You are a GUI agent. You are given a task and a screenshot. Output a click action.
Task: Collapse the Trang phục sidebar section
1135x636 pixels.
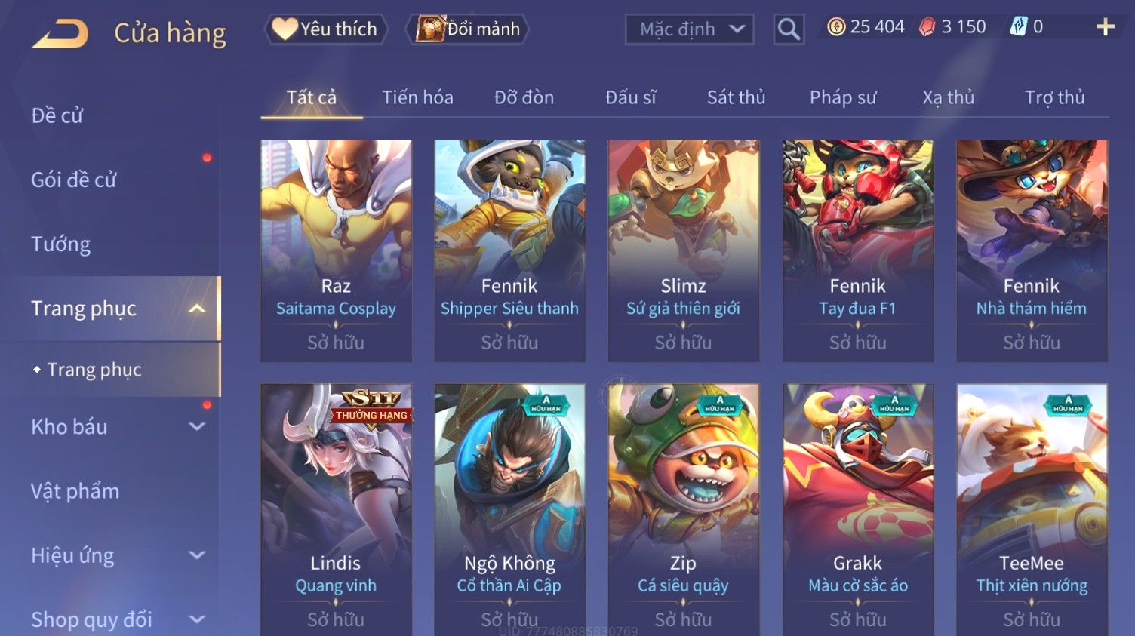click(x=197, y=309)
